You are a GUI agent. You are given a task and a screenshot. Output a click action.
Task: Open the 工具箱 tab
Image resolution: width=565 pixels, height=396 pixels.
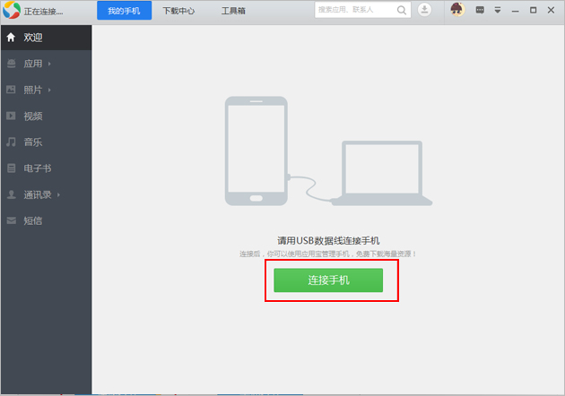point(234,11)
